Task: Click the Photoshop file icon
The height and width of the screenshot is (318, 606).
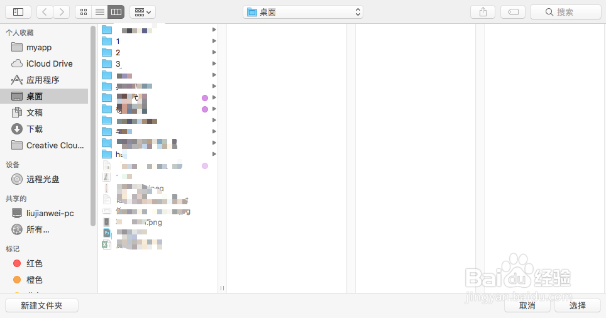Action: pos(107,233)
